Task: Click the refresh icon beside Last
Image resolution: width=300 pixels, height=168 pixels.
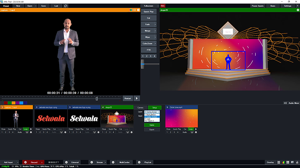Action: click(x=66, y=6)
